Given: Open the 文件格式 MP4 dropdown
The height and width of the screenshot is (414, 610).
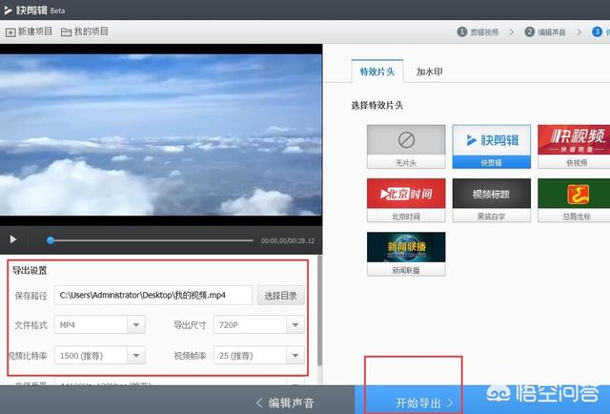Looking at the screenshot, I should pyautogui.click(x=100, y=324).
